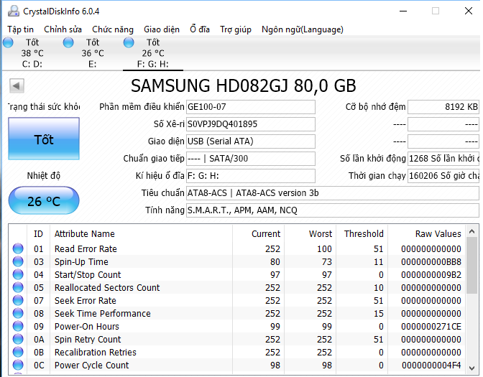Viewport: 483px width, 377px height.
Task: Click the scroll up arrow of attribute list
Action: (472, 231)
